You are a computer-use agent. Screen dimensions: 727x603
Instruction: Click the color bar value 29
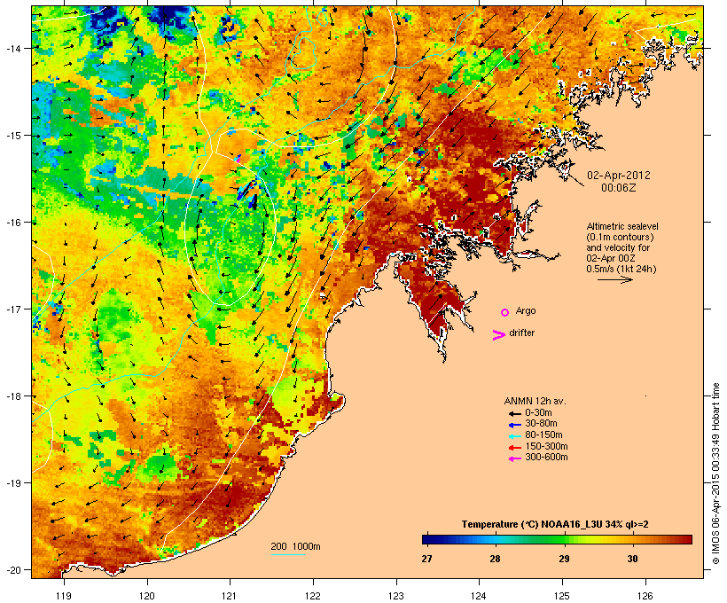coord(564,559)
